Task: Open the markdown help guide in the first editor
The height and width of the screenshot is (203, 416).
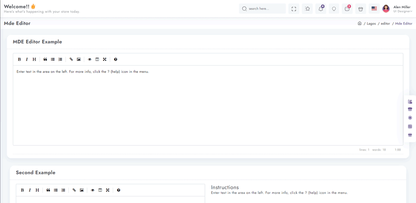Action: pos(115,59)
